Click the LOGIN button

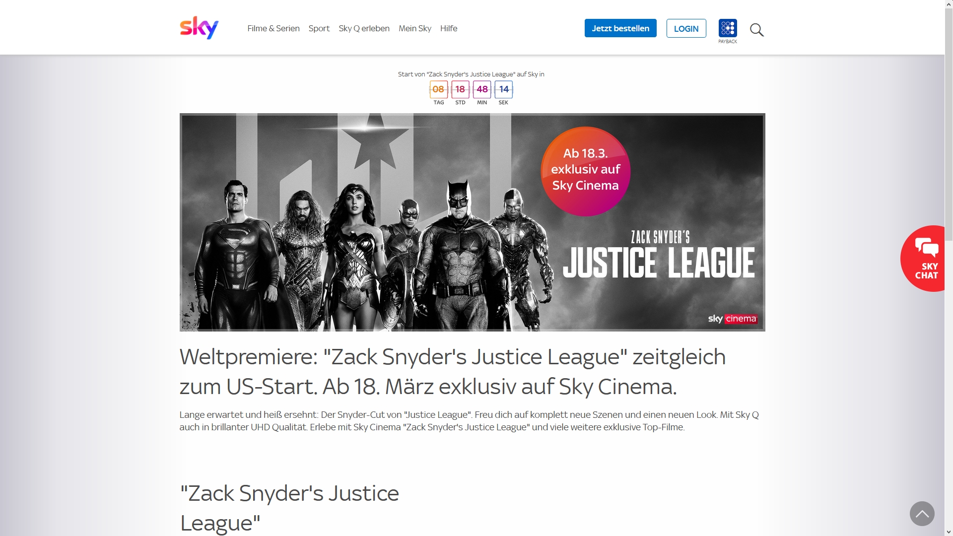pyautogui.click(x=686, y=28)
